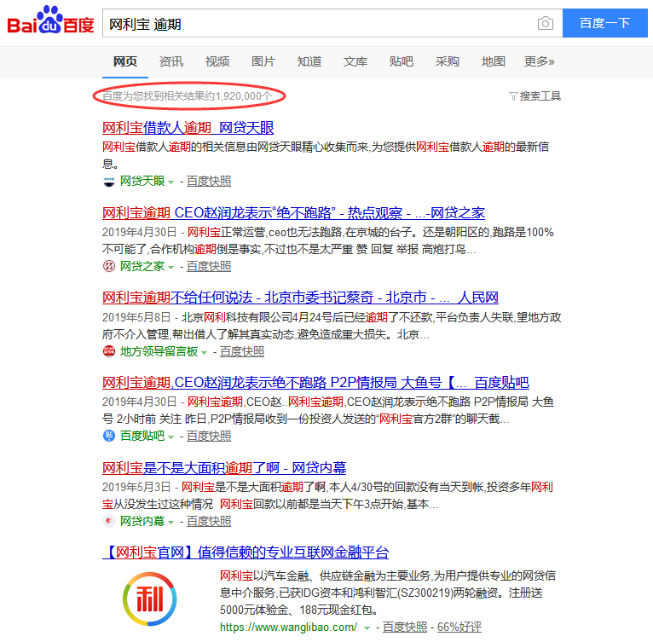
Task: Open 百度快照 for 百度贴吧 result
Action: (x=209, y=437)
